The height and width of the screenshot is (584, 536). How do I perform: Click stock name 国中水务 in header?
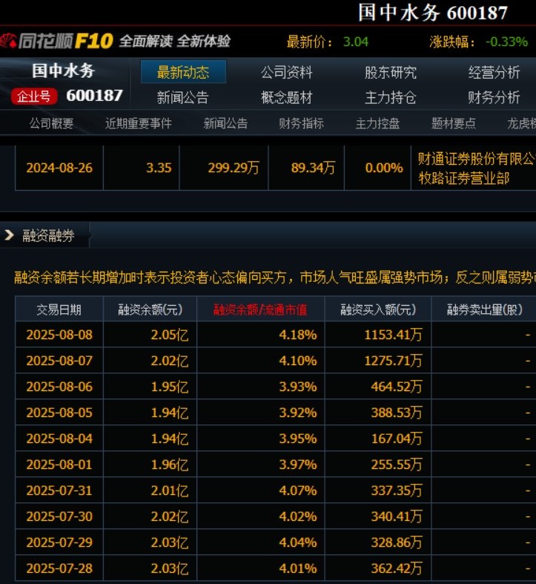(x=63, y=70)
